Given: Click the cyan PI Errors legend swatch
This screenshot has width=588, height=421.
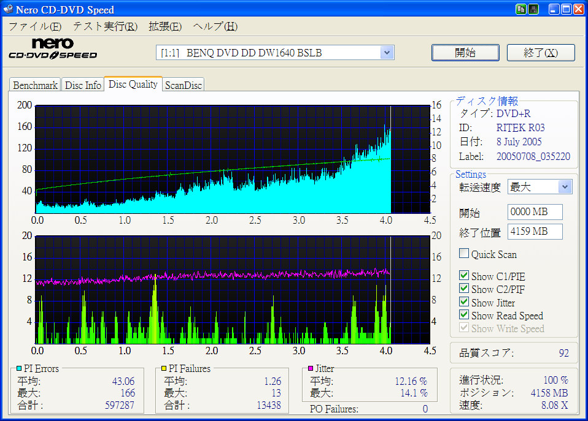Looking at the screenshot, I should tap(19, 368).
